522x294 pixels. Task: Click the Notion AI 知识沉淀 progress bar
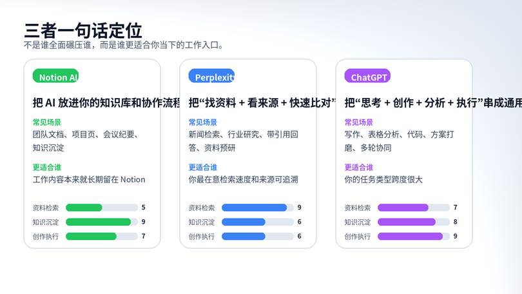click(102, 222)
